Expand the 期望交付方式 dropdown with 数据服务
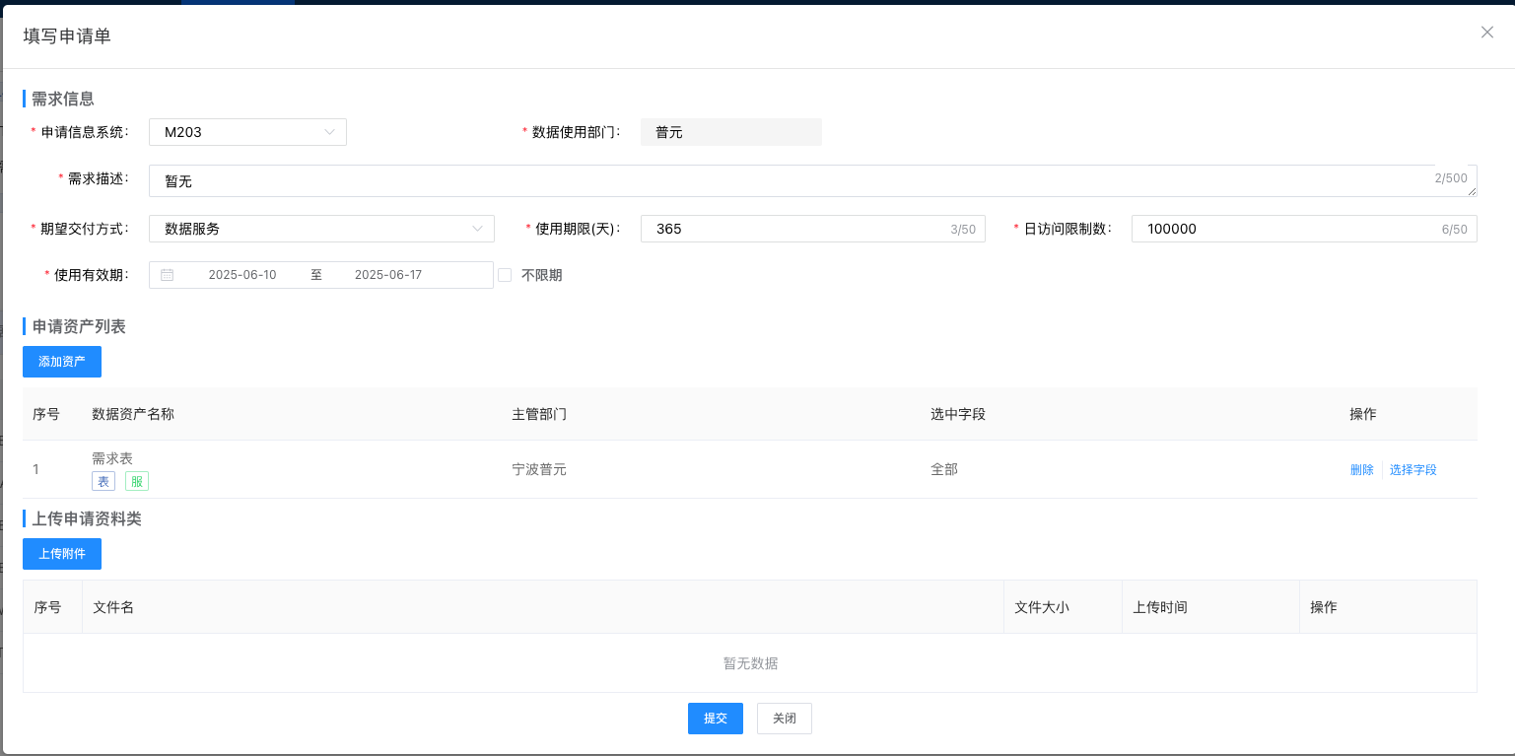The image size is (1515, 756). [x=320, y=228]
